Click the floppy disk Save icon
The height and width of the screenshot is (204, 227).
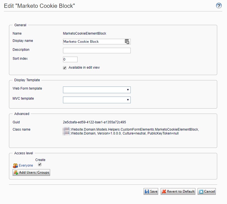click(147, 191)
